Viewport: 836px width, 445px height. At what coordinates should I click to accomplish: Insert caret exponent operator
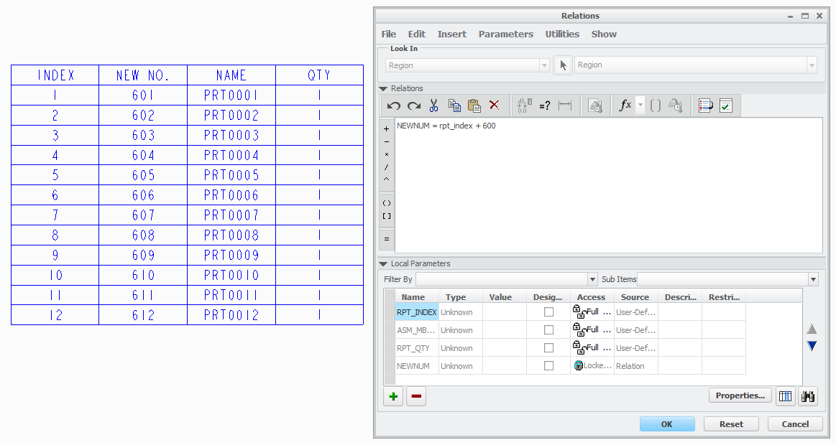click(x=387, y=179)
